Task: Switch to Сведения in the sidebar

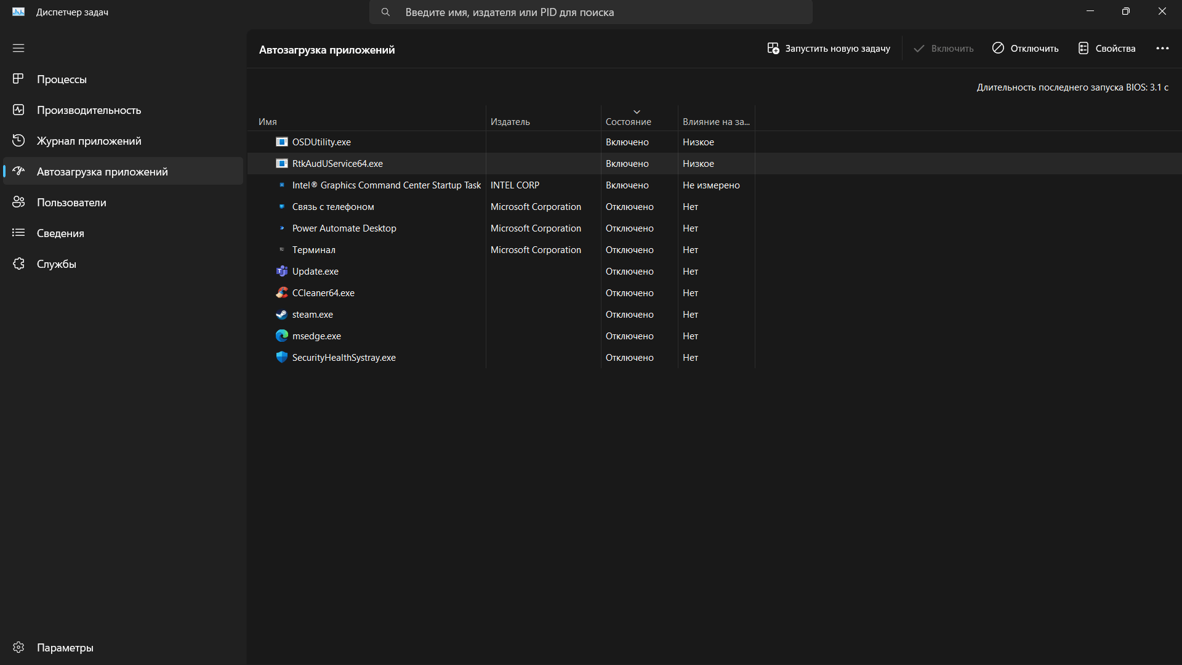Action: coord(123,233)
